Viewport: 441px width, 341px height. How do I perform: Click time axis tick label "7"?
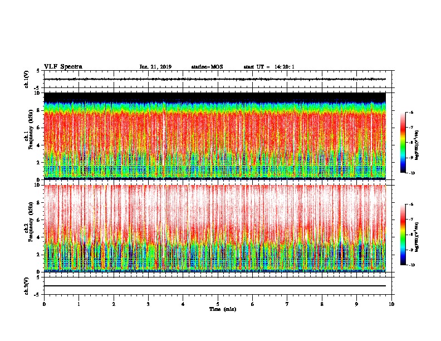click(x=287, y=304)
